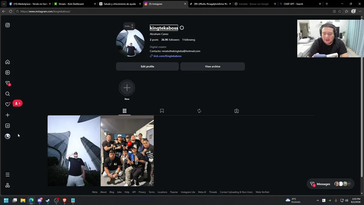Image resolution: width=364 pixels, height=205 pixels.
Task: Switch to the 'translate - Buscar con Google' tab
Action: coord(255,4)
